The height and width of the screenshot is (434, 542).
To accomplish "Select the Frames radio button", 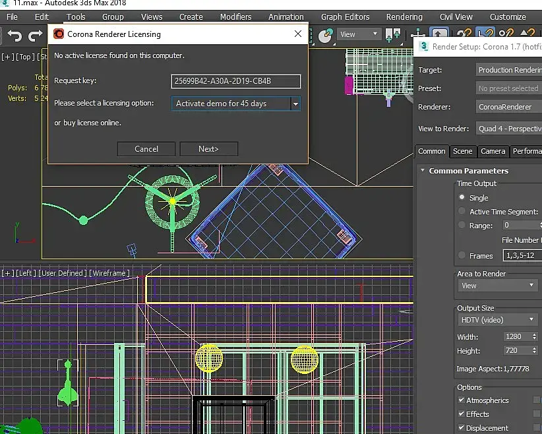I will pyautogui.click(x=462, y=255).
